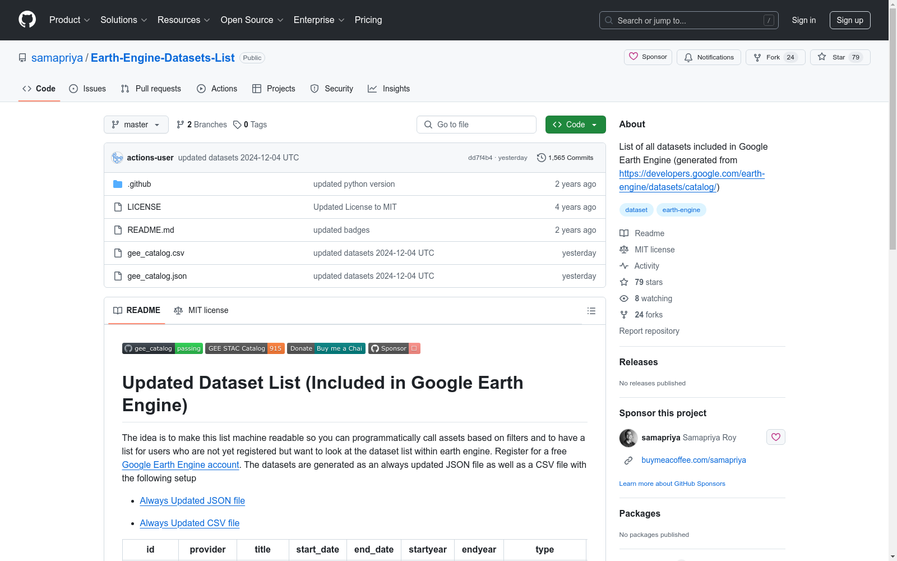897x561 pixels.
Task: Click the GEE STAC Catalog badge
Action: 245,348
